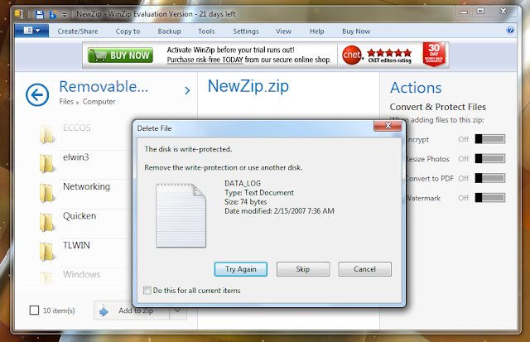Toggle the Encrypt switch

pyautogui.click(x=489, y=139)
